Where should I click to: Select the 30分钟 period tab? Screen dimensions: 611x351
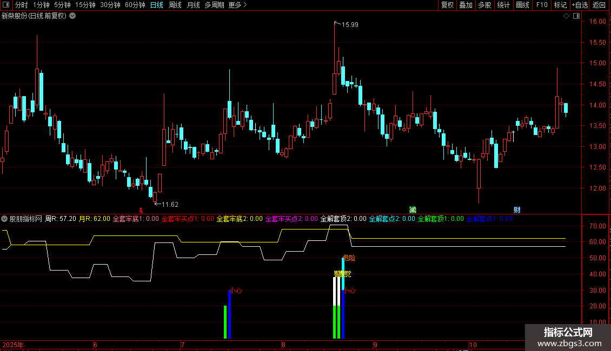tap(110, 5)
